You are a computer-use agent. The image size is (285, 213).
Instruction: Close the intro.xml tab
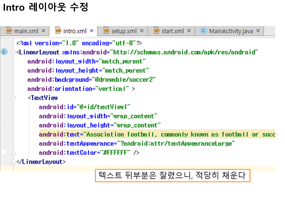click(91, 31)
